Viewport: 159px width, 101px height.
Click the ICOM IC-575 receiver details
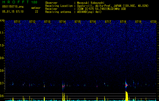click(x=101, y=9)
